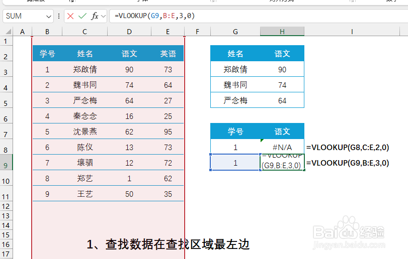This screenshot has width=408, height=259.
Task: Click the formula bar VLOOKUP text
Action: [x=155, y=16]
